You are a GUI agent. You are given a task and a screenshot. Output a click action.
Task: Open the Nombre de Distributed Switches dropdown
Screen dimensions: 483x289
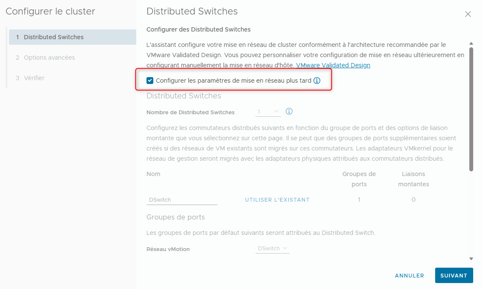[268, 111]
